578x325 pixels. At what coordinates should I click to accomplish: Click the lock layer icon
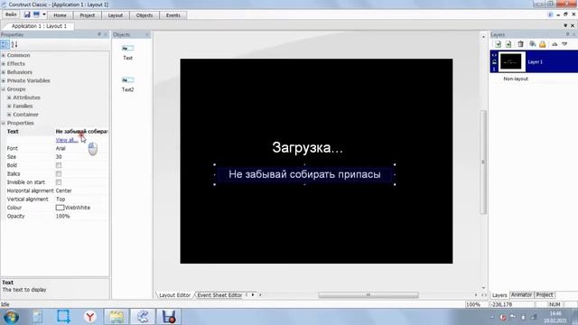[543, 44]
